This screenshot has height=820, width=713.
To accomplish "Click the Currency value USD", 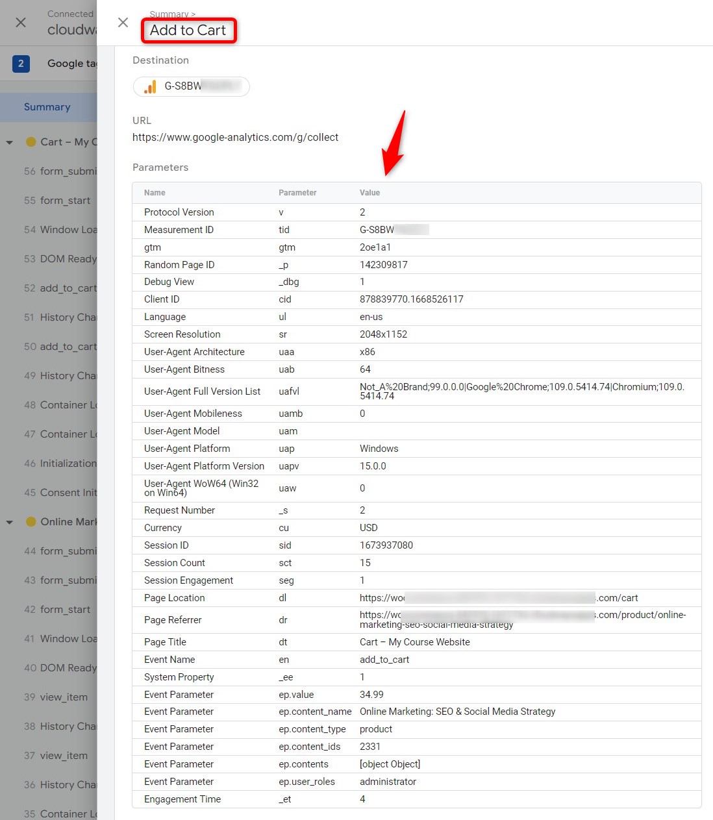I will pos(369,528).
